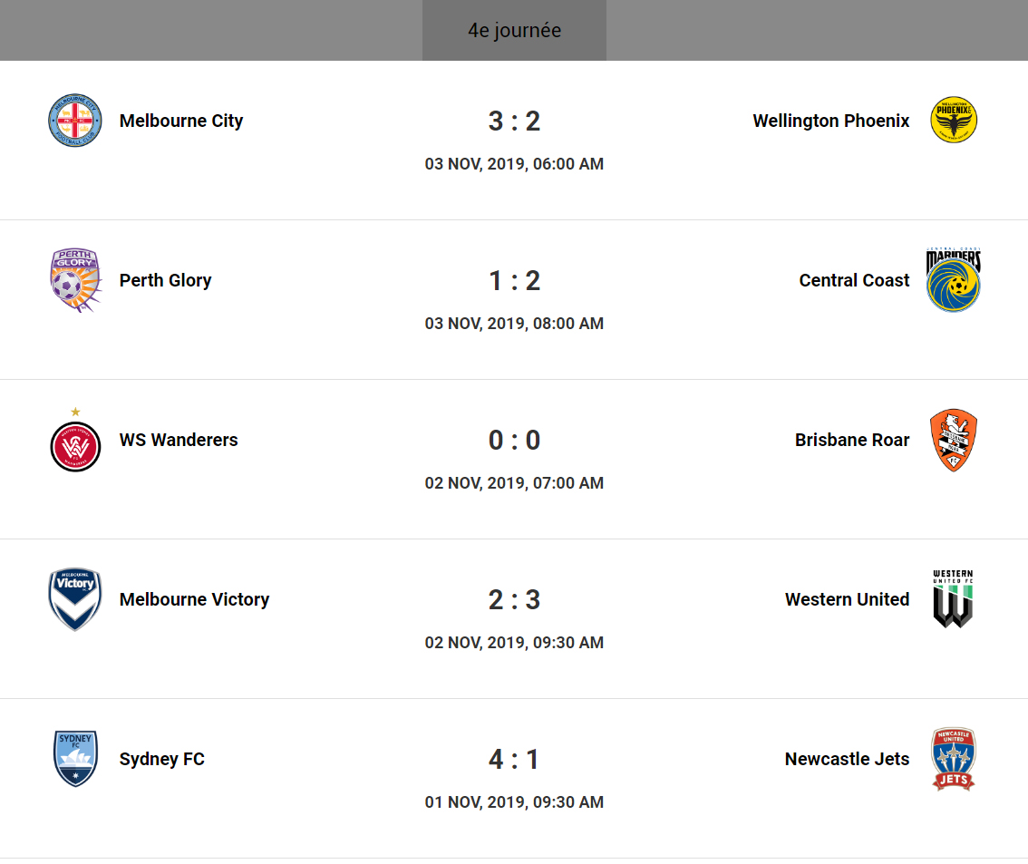Click the Western United club logo

(954, 599)
